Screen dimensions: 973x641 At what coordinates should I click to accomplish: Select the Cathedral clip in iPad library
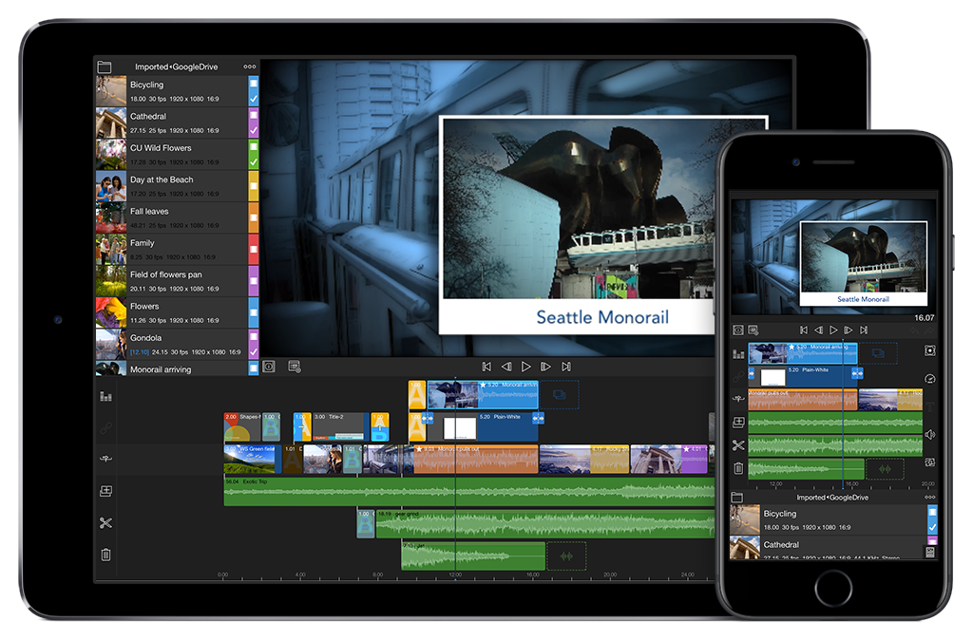point(171,123)
